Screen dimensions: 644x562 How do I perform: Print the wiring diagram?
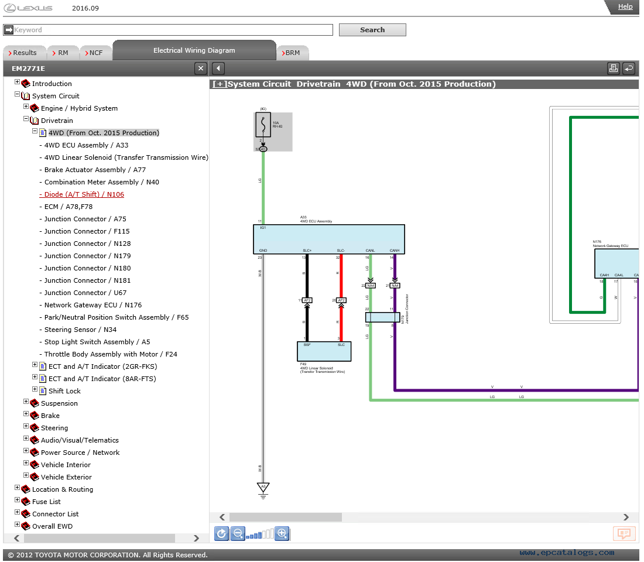613,68
